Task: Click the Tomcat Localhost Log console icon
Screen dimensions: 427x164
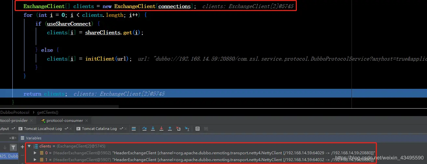Action: coord(21,129)
